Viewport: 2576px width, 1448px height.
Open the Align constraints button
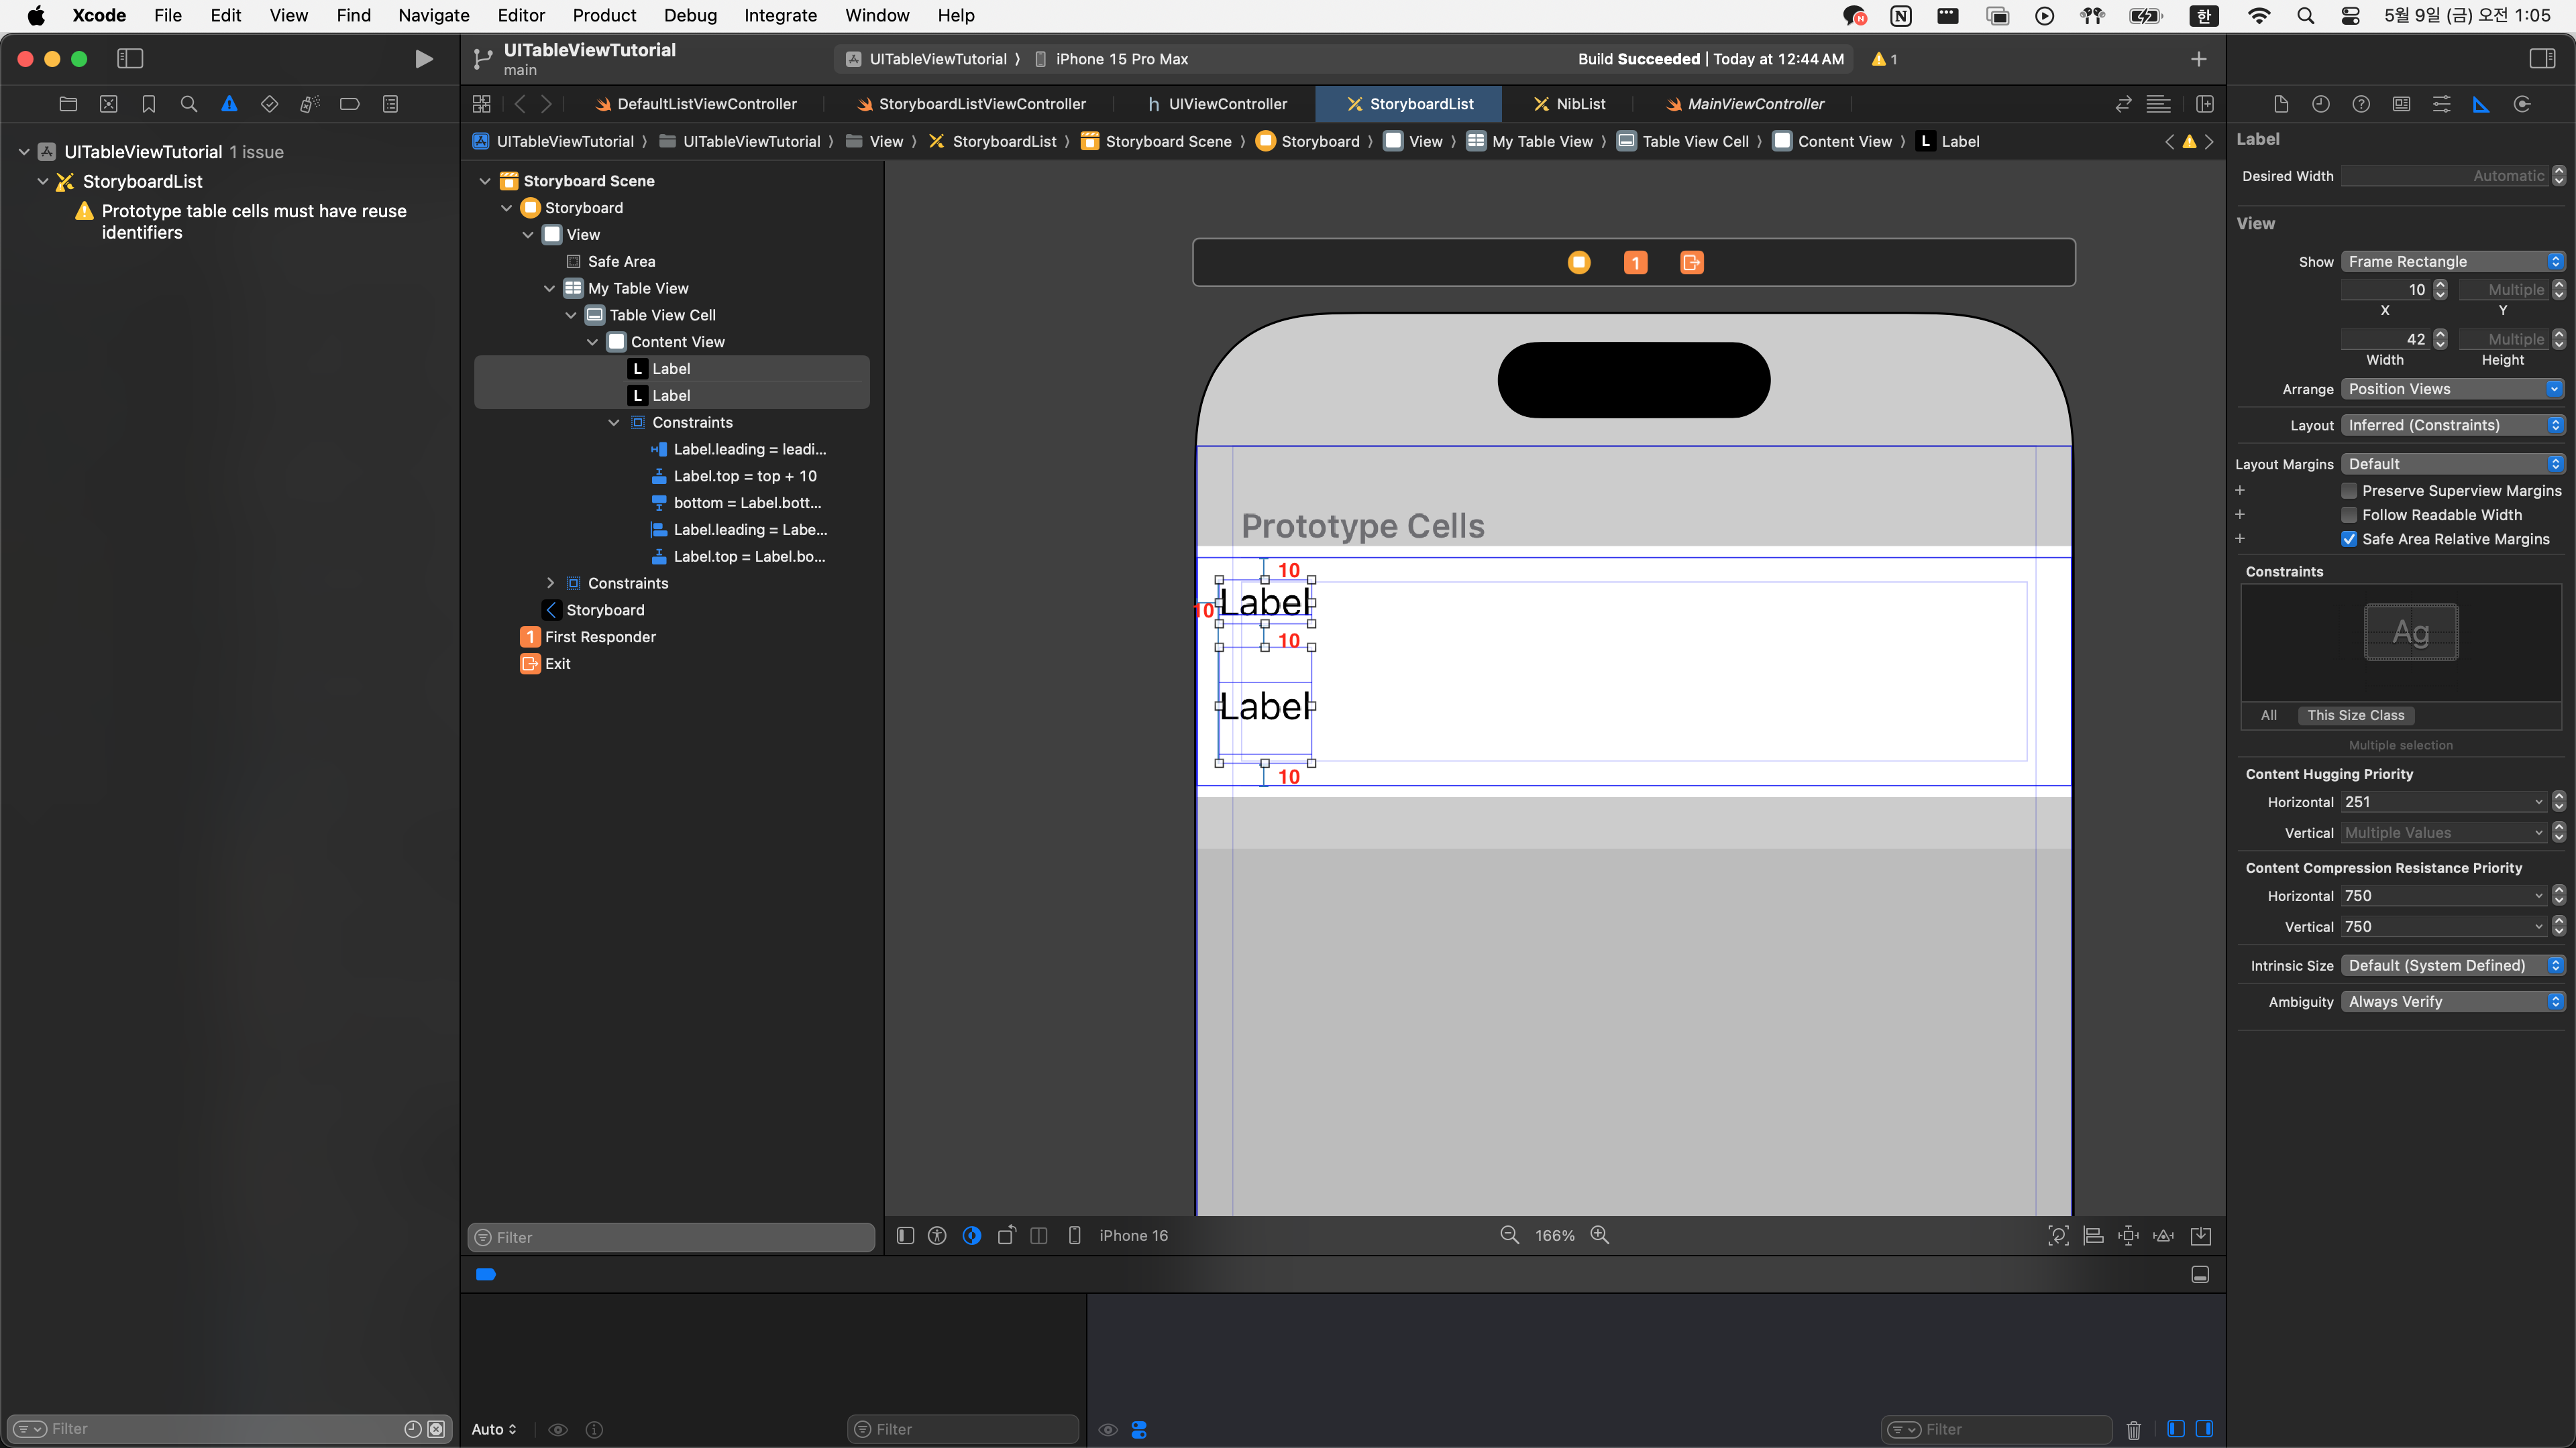point(2093,1235)
